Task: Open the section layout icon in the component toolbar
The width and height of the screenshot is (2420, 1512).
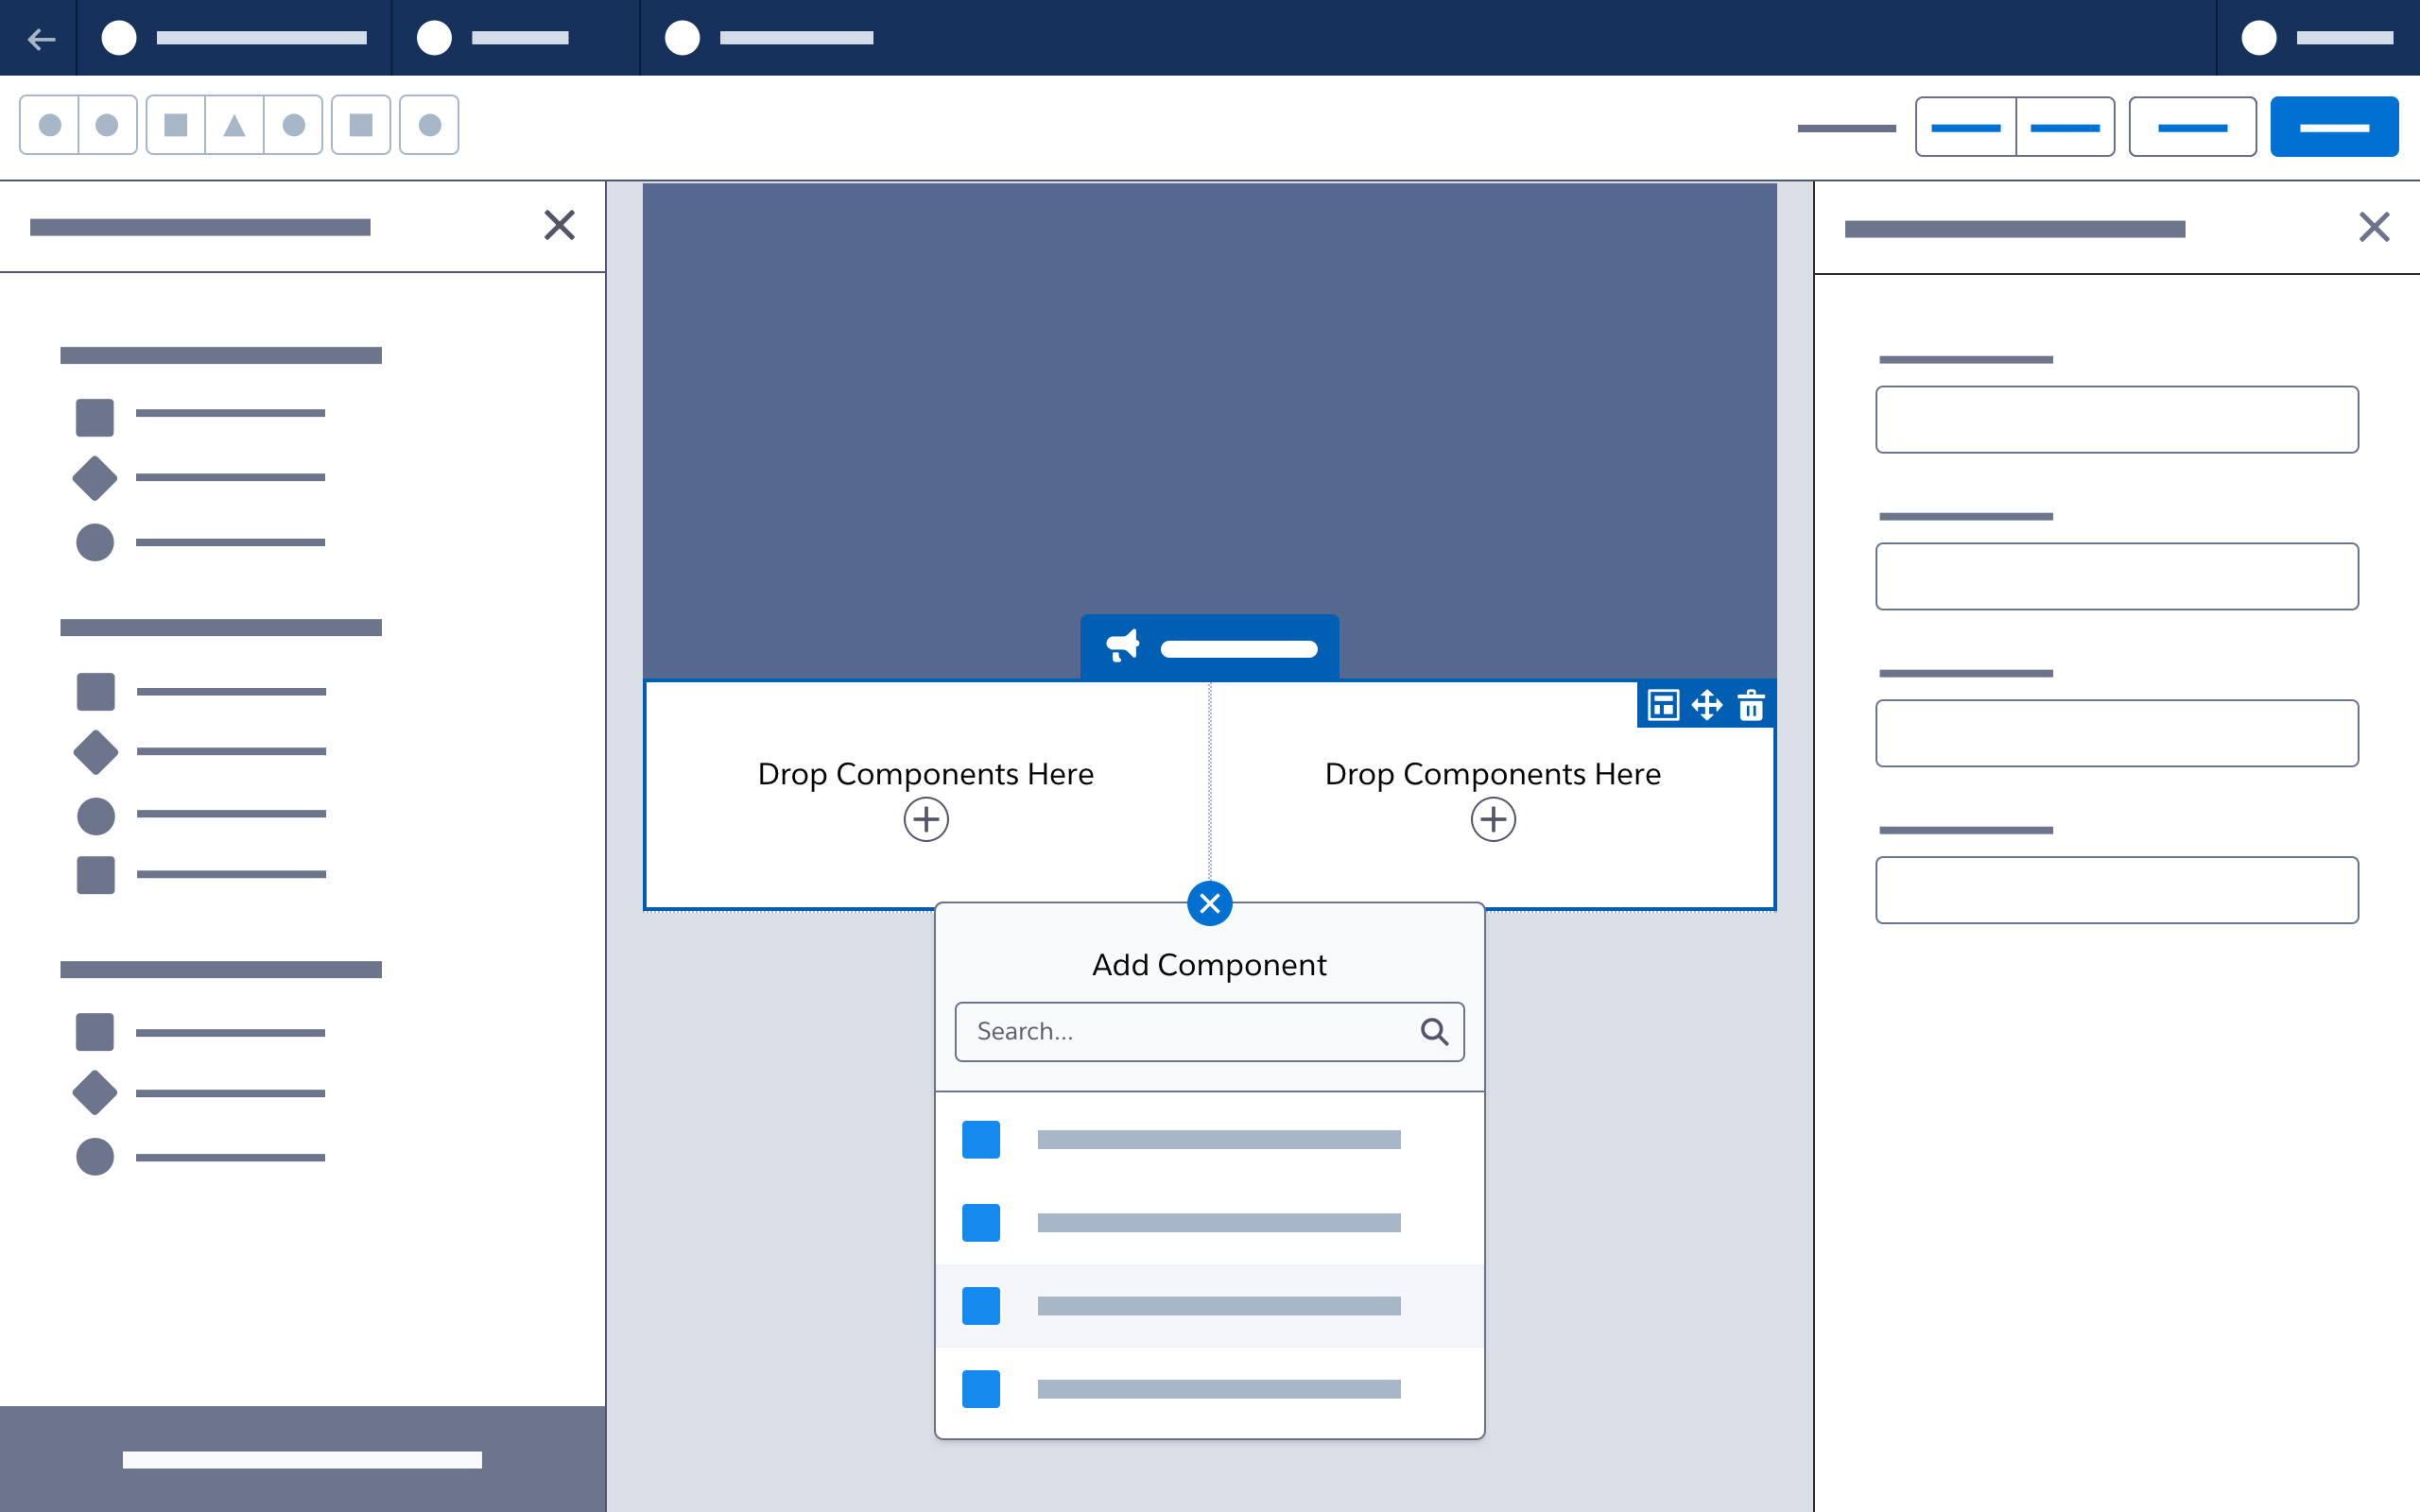Action: (x=1663, y=705)
